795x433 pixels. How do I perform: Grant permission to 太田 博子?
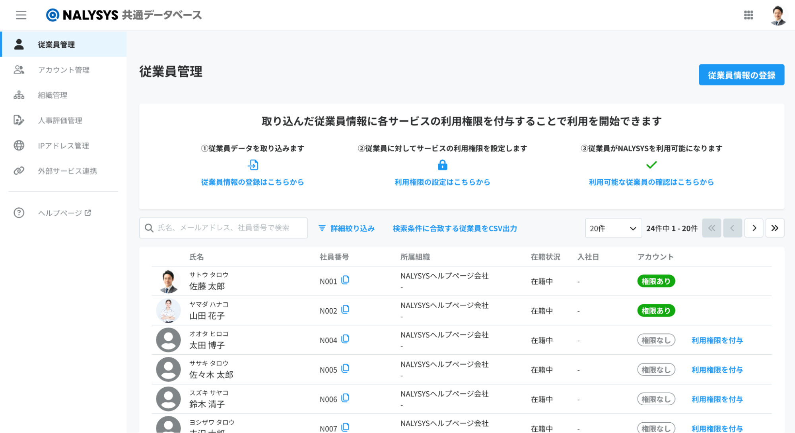717,340
